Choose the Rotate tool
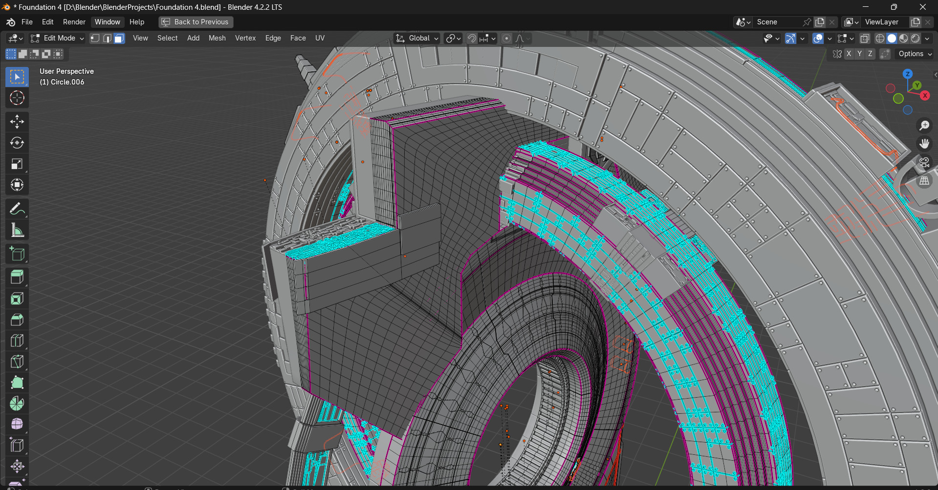The image size is (938, 490). [17, 143]
